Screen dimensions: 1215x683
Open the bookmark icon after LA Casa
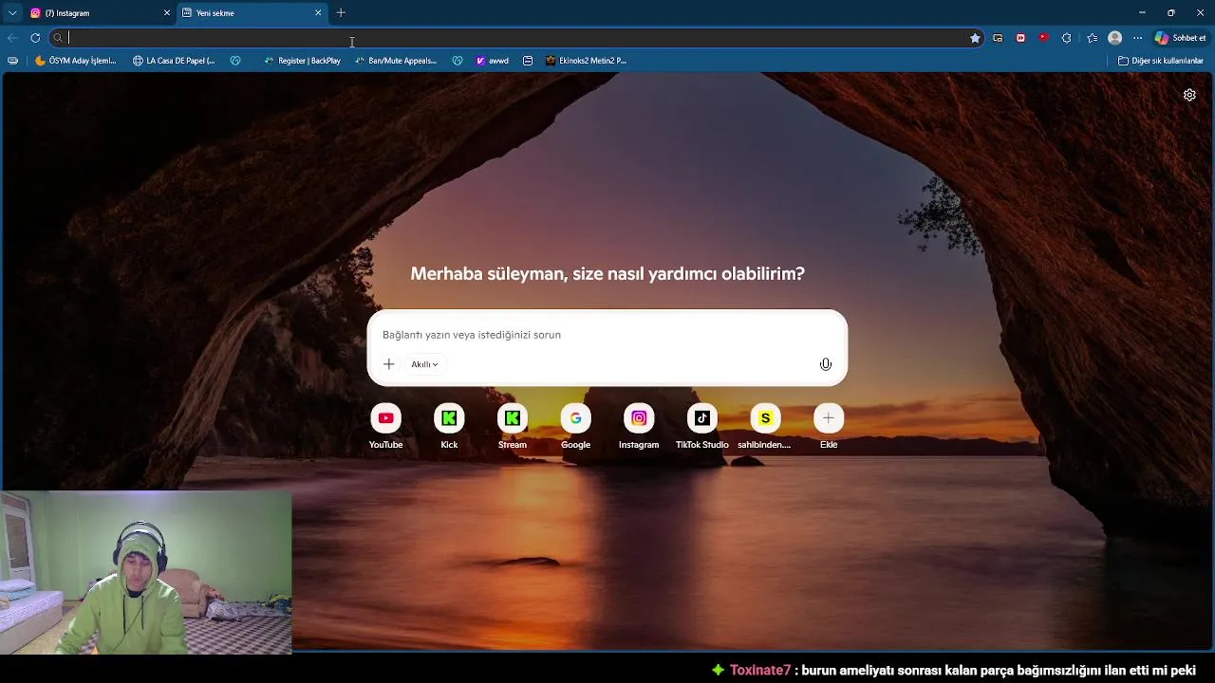235,61
